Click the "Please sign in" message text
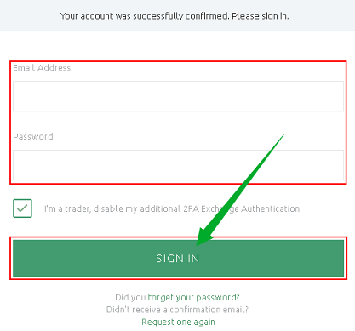The image size is (355, 331). click(x=261, y=16)
